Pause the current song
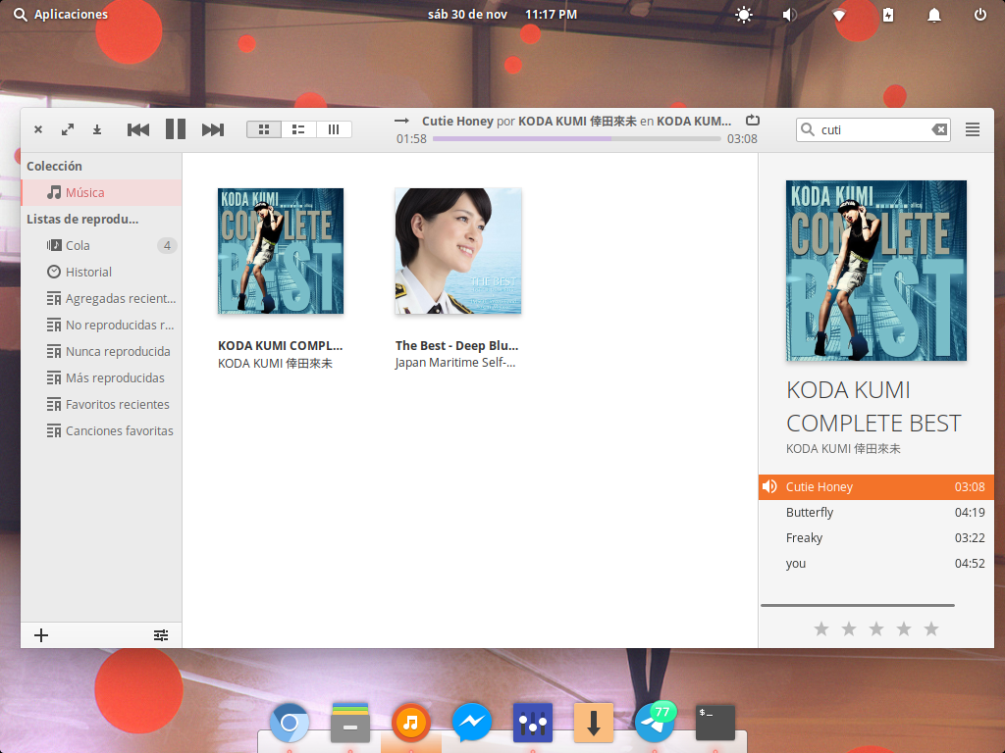The width and height of the screenshot is (1005, 753). tap(175, 129)
